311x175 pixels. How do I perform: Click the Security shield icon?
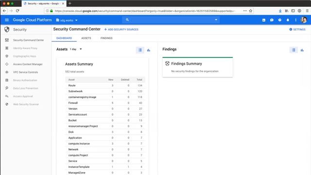point(7,29)
